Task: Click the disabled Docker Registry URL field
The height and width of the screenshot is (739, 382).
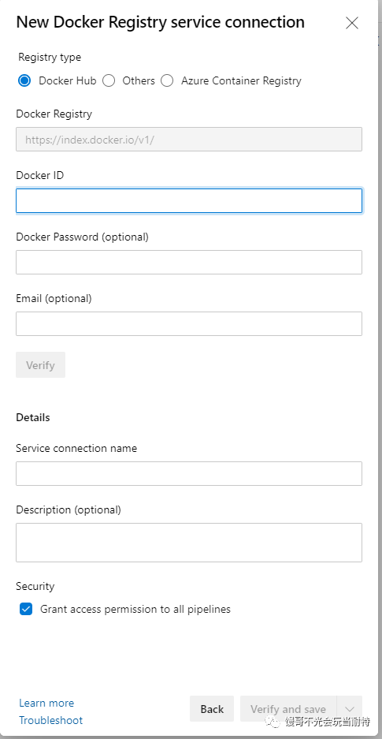Action: pyautogui.click(x=189, y=139)
